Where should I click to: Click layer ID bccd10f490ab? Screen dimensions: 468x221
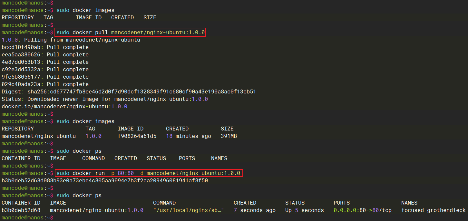[23, 47]
